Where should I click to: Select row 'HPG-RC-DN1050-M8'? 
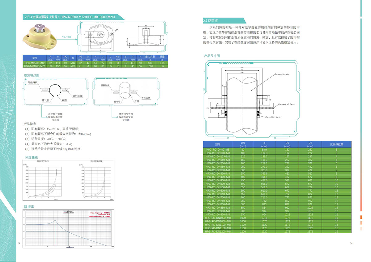(x=277, y=221)
